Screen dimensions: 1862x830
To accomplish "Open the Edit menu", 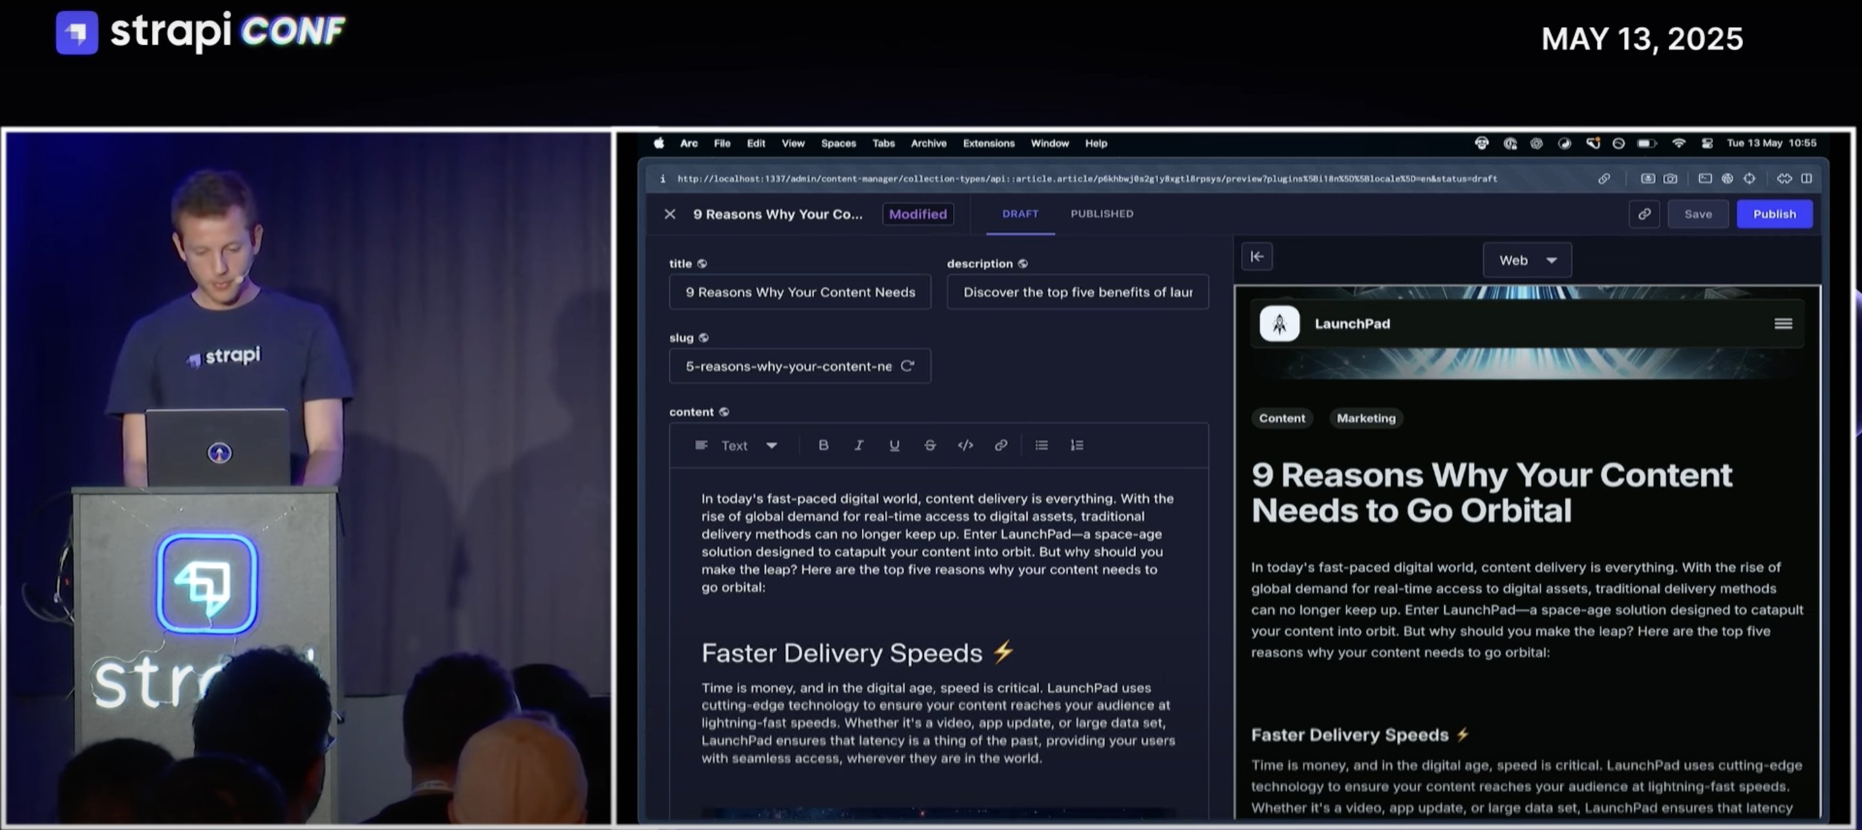I will click(x=756, y=143).
